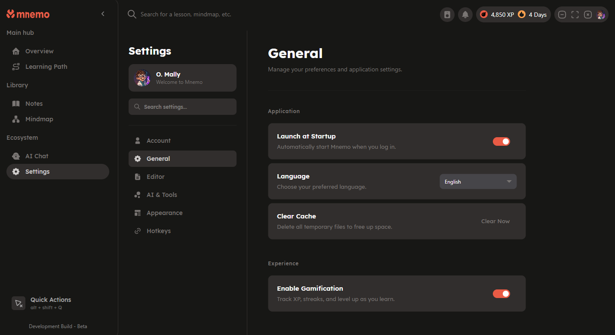Focus the Search settings field
Viewport: 615px width, 335px height.
(x=182, y=107)
